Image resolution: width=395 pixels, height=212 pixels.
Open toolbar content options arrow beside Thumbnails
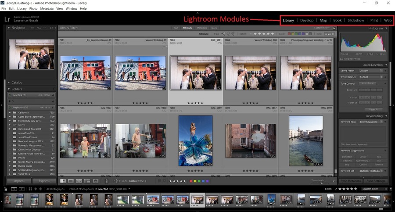pyautogui.click(x=334, y=181)
